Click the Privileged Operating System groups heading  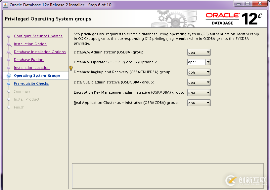coord(48,19)
